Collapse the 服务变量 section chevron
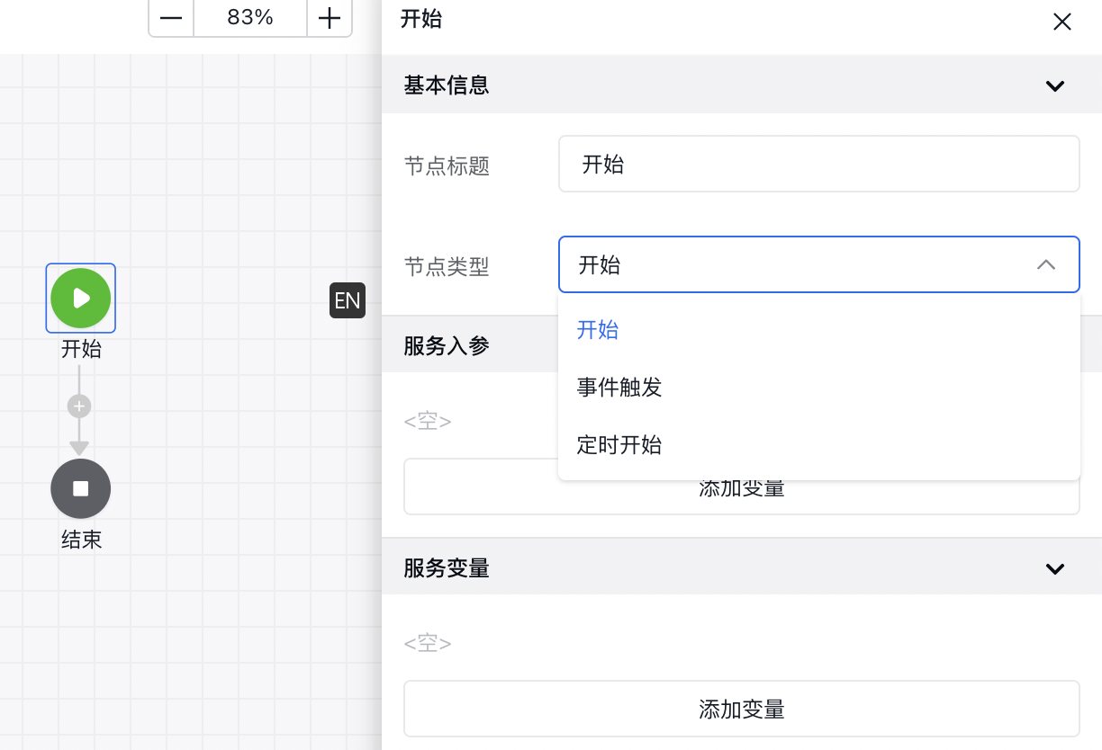The image size is (1102, 750). click(1054, 568)
